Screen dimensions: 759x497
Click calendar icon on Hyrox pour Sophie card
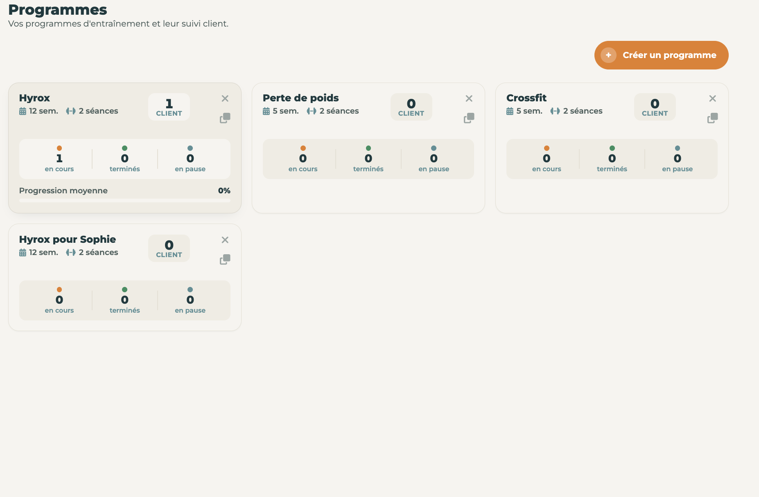[23, 253]
